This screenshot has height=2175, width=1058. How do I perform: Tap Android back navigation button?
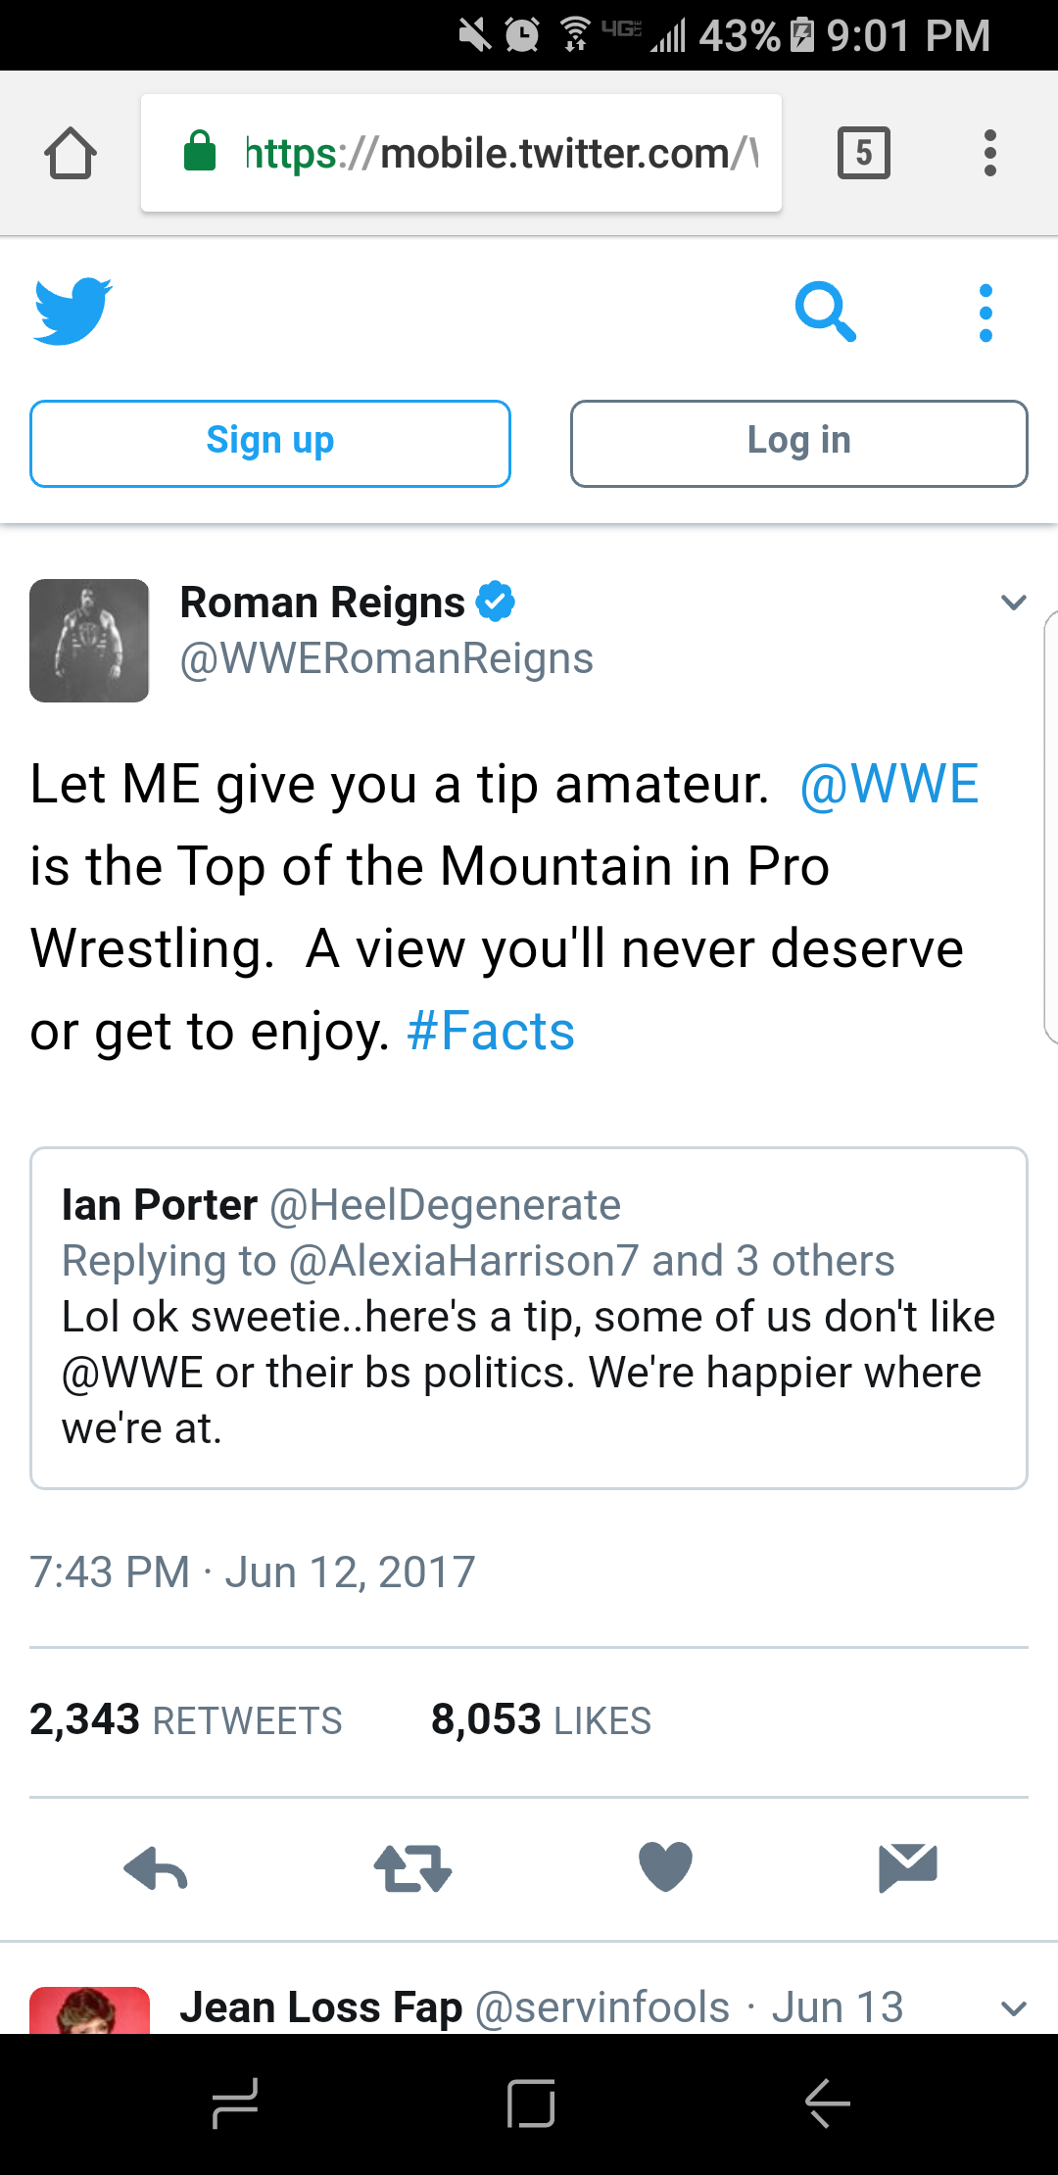tap(828, 2103)
